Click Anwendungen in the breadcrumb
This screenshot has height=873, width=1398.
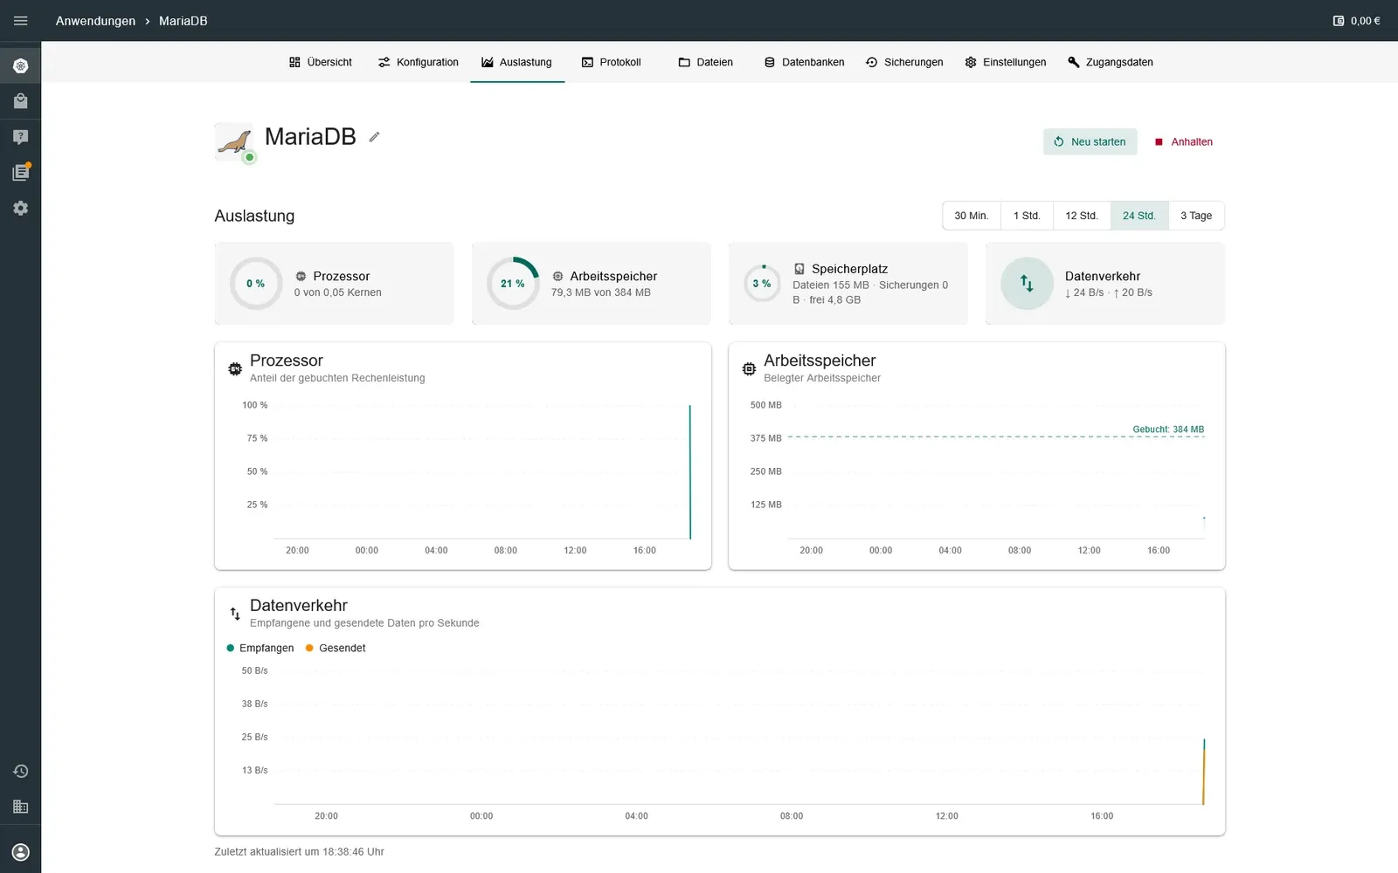pyautogui.click(x=95, y=21)
